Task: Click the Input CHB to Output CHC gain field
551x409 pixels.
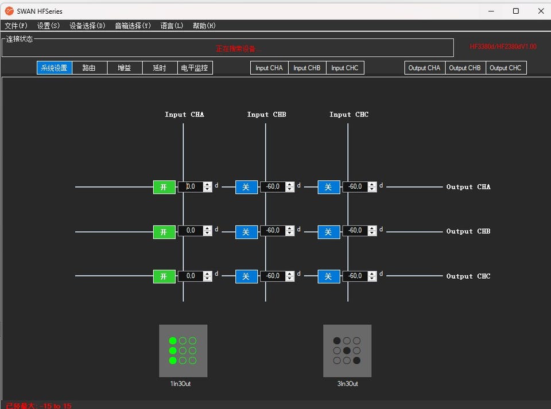Action: tap(273, 276)
